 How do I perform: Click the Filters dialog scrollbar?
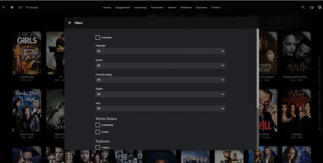point(258,68)
